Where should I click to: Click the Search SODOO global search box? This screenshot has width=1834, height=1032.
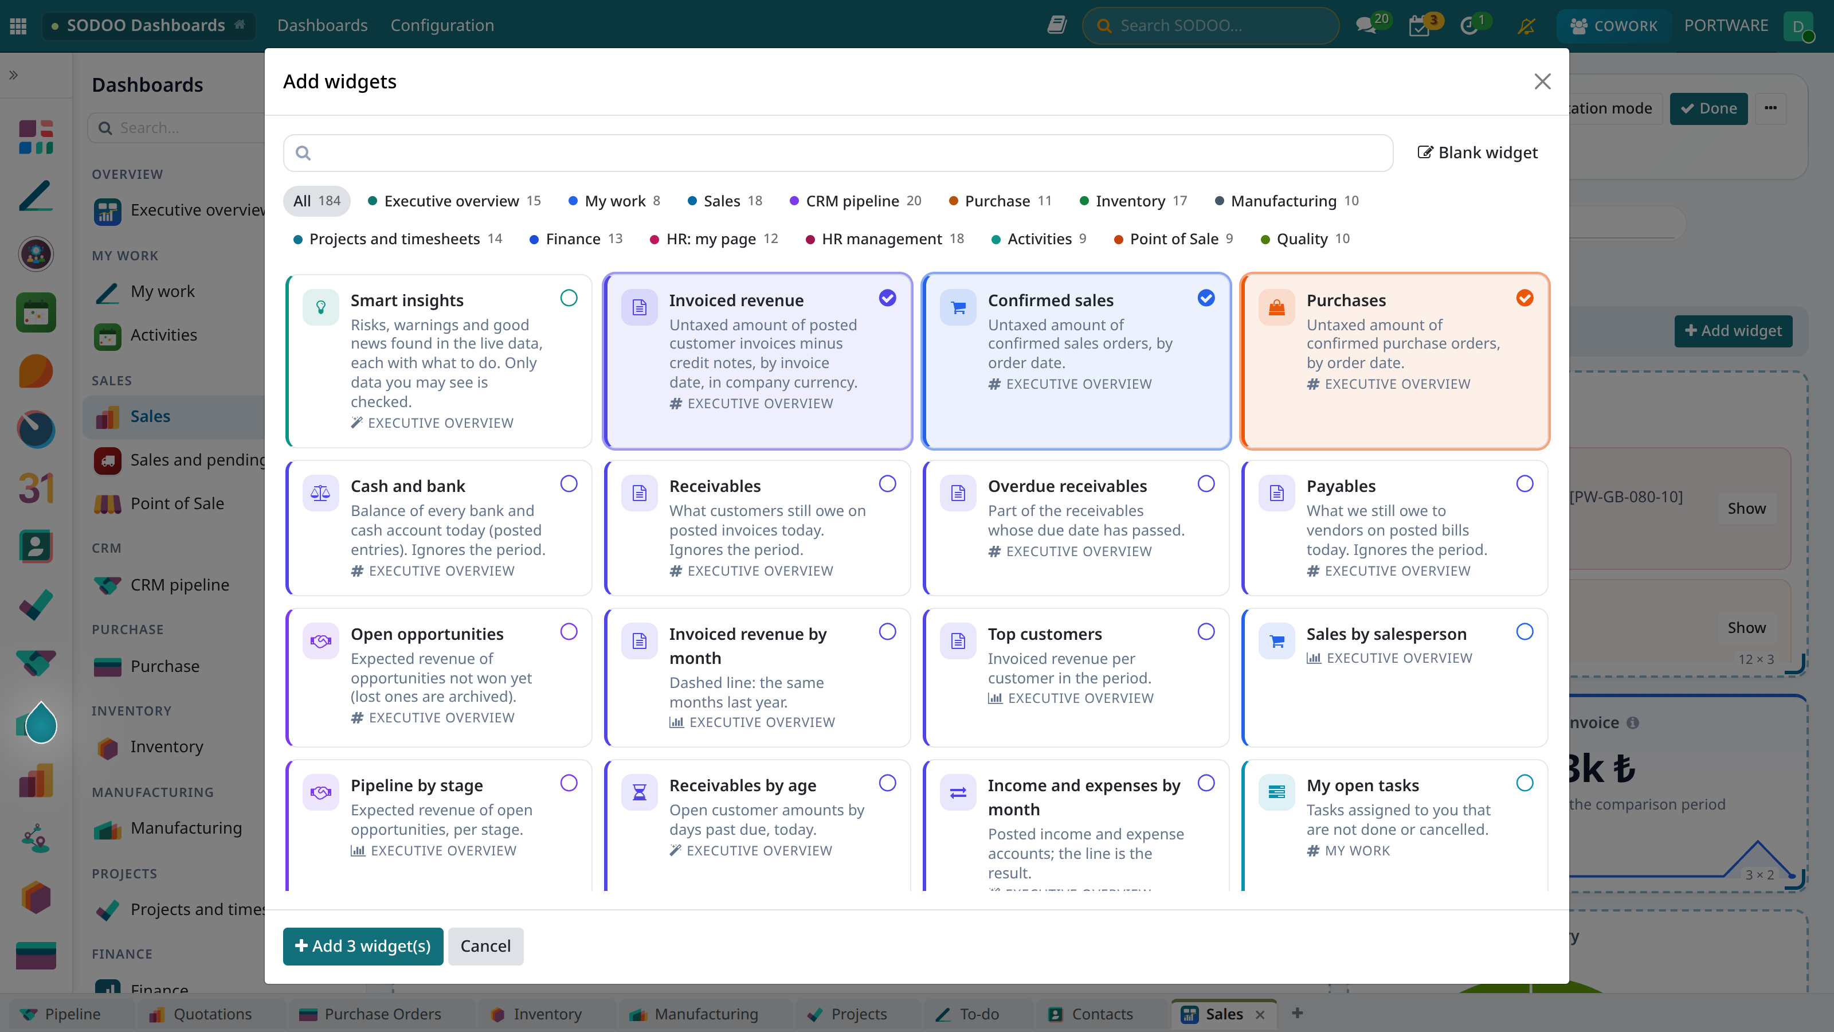pyautogui.click(x=1210, y=26)
